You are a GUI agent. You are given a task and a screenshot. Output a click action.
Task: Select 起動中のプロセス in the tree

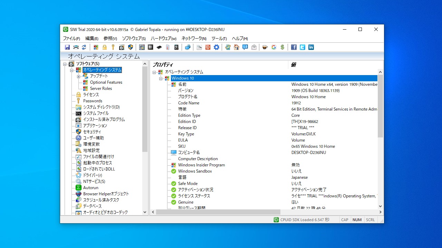tap(98, 163)
